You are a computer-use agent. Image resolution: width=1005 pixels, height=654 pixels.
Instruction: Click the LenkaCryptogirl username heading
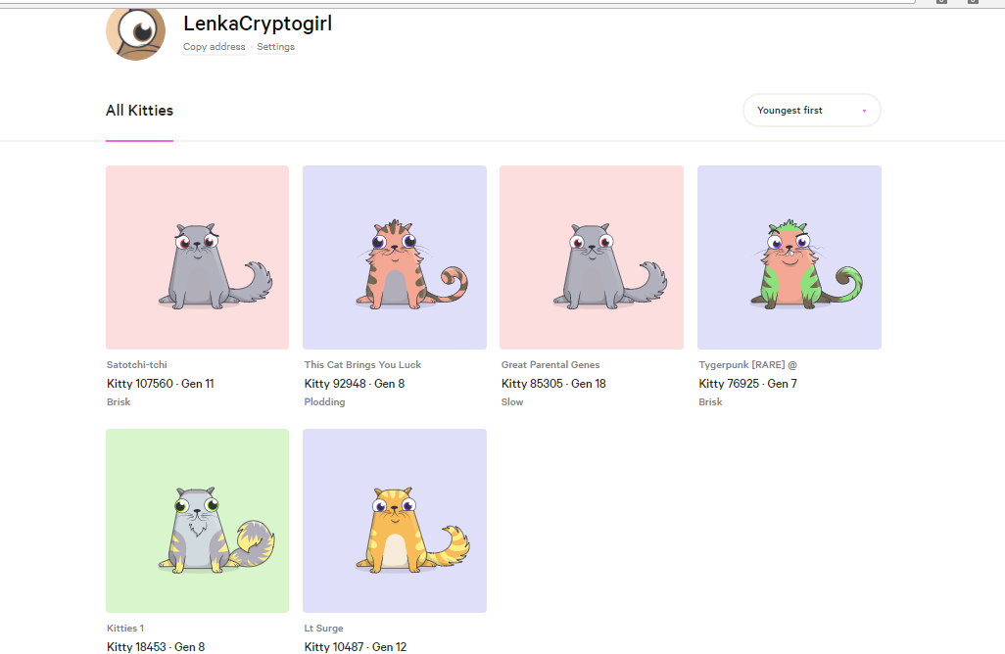coord(258,23)
